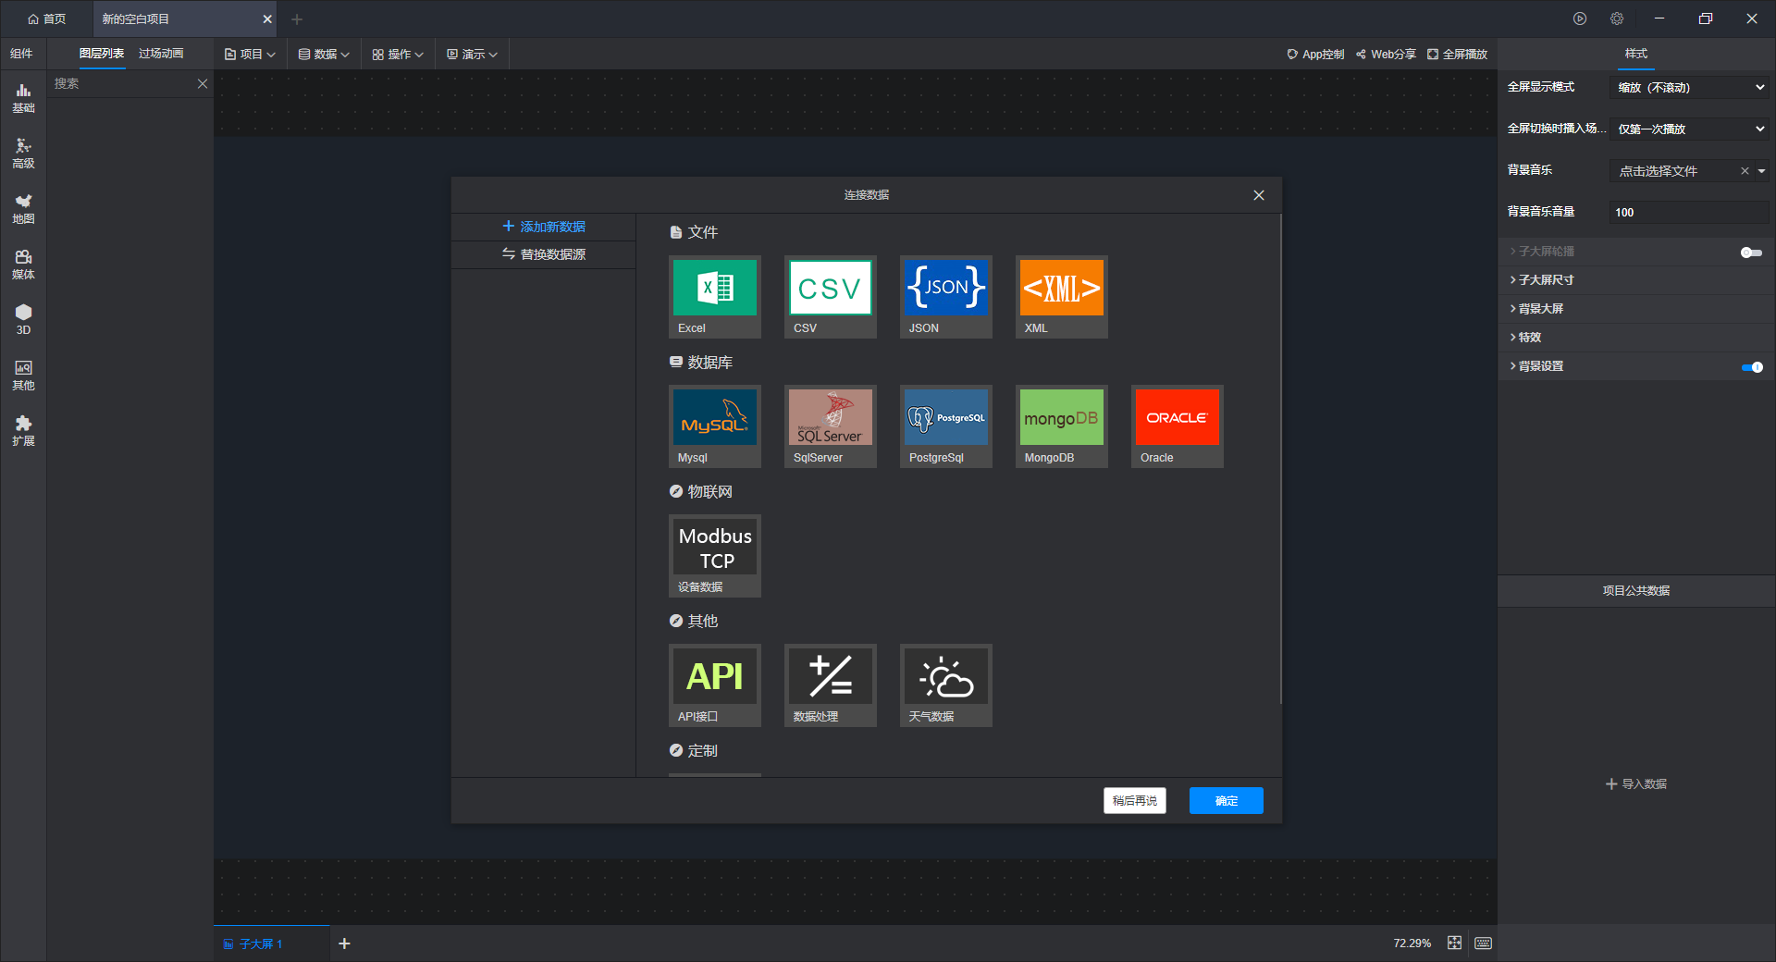Open a new project tab with plus
The image size is (1776, 962).
click(297, 18)
